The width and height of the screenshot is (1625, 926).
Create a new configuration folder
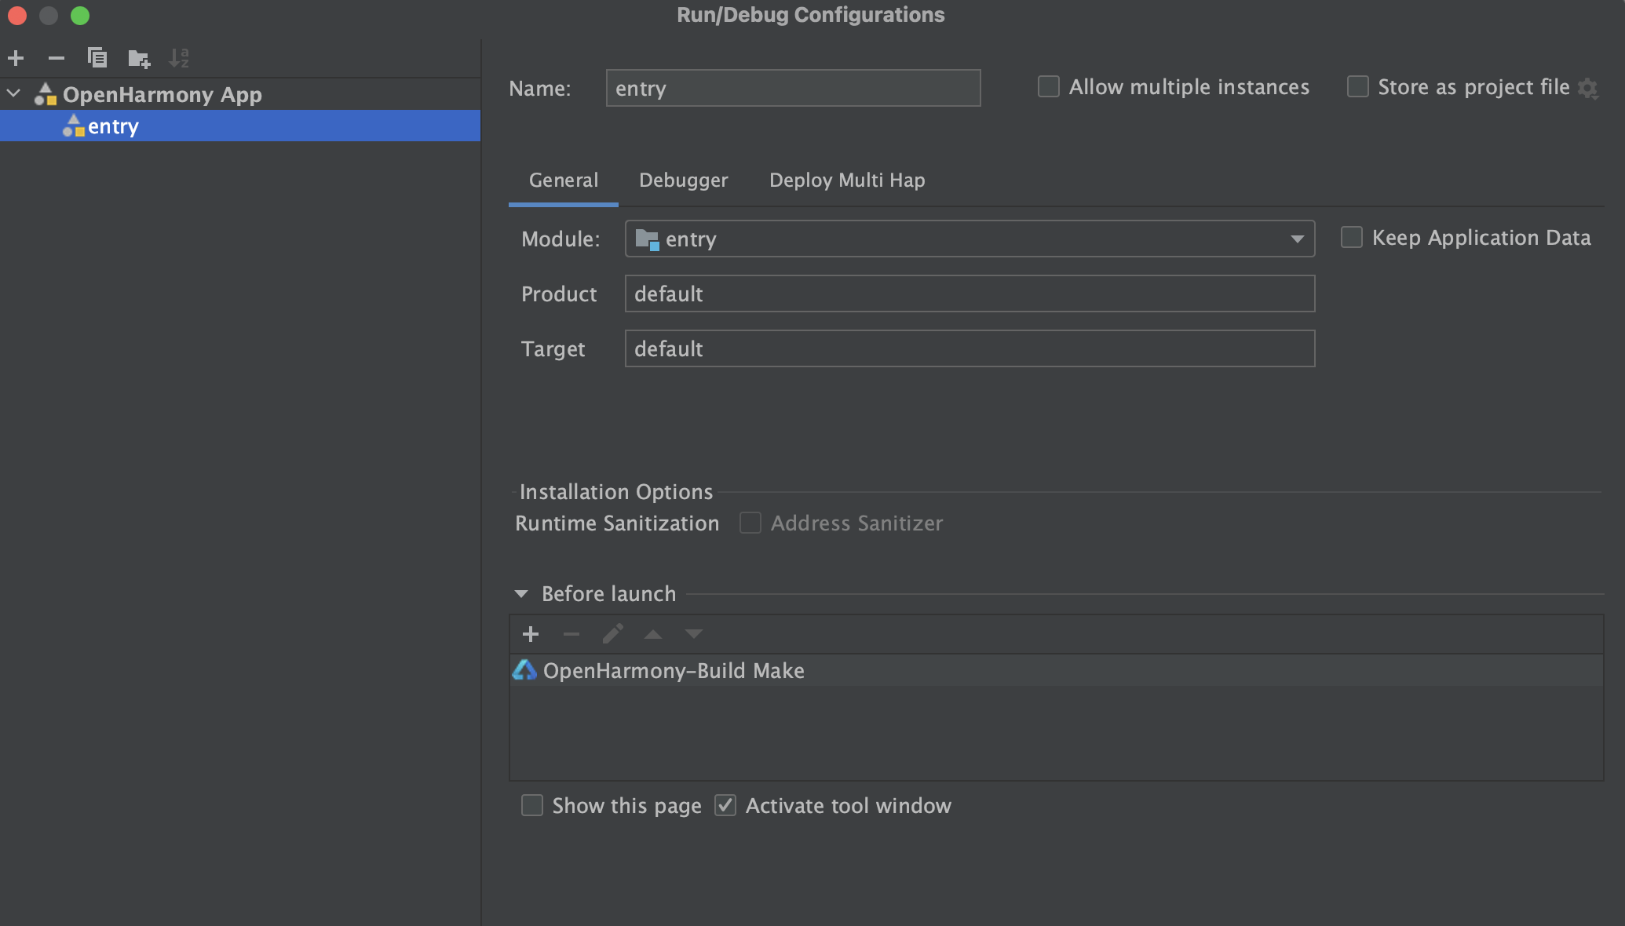click(139, 58)
